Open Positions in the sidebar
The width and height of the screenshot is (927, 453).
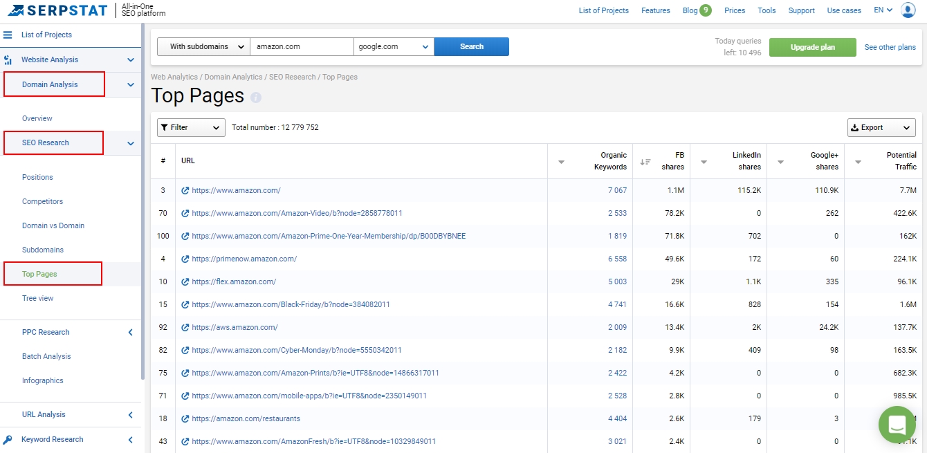[37, 177]
